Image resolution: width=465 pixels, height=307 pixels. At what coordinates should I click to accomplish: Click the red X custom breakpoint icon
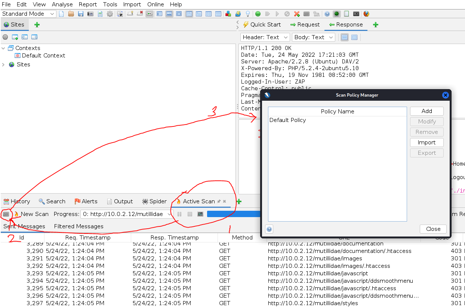(297, 14)
